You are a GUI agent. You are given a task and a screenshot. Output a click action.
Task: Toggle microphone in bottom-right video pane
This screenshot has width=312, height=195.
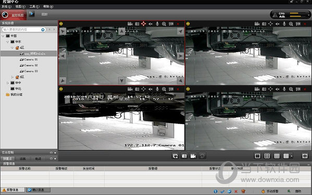[x=284, y=89]
